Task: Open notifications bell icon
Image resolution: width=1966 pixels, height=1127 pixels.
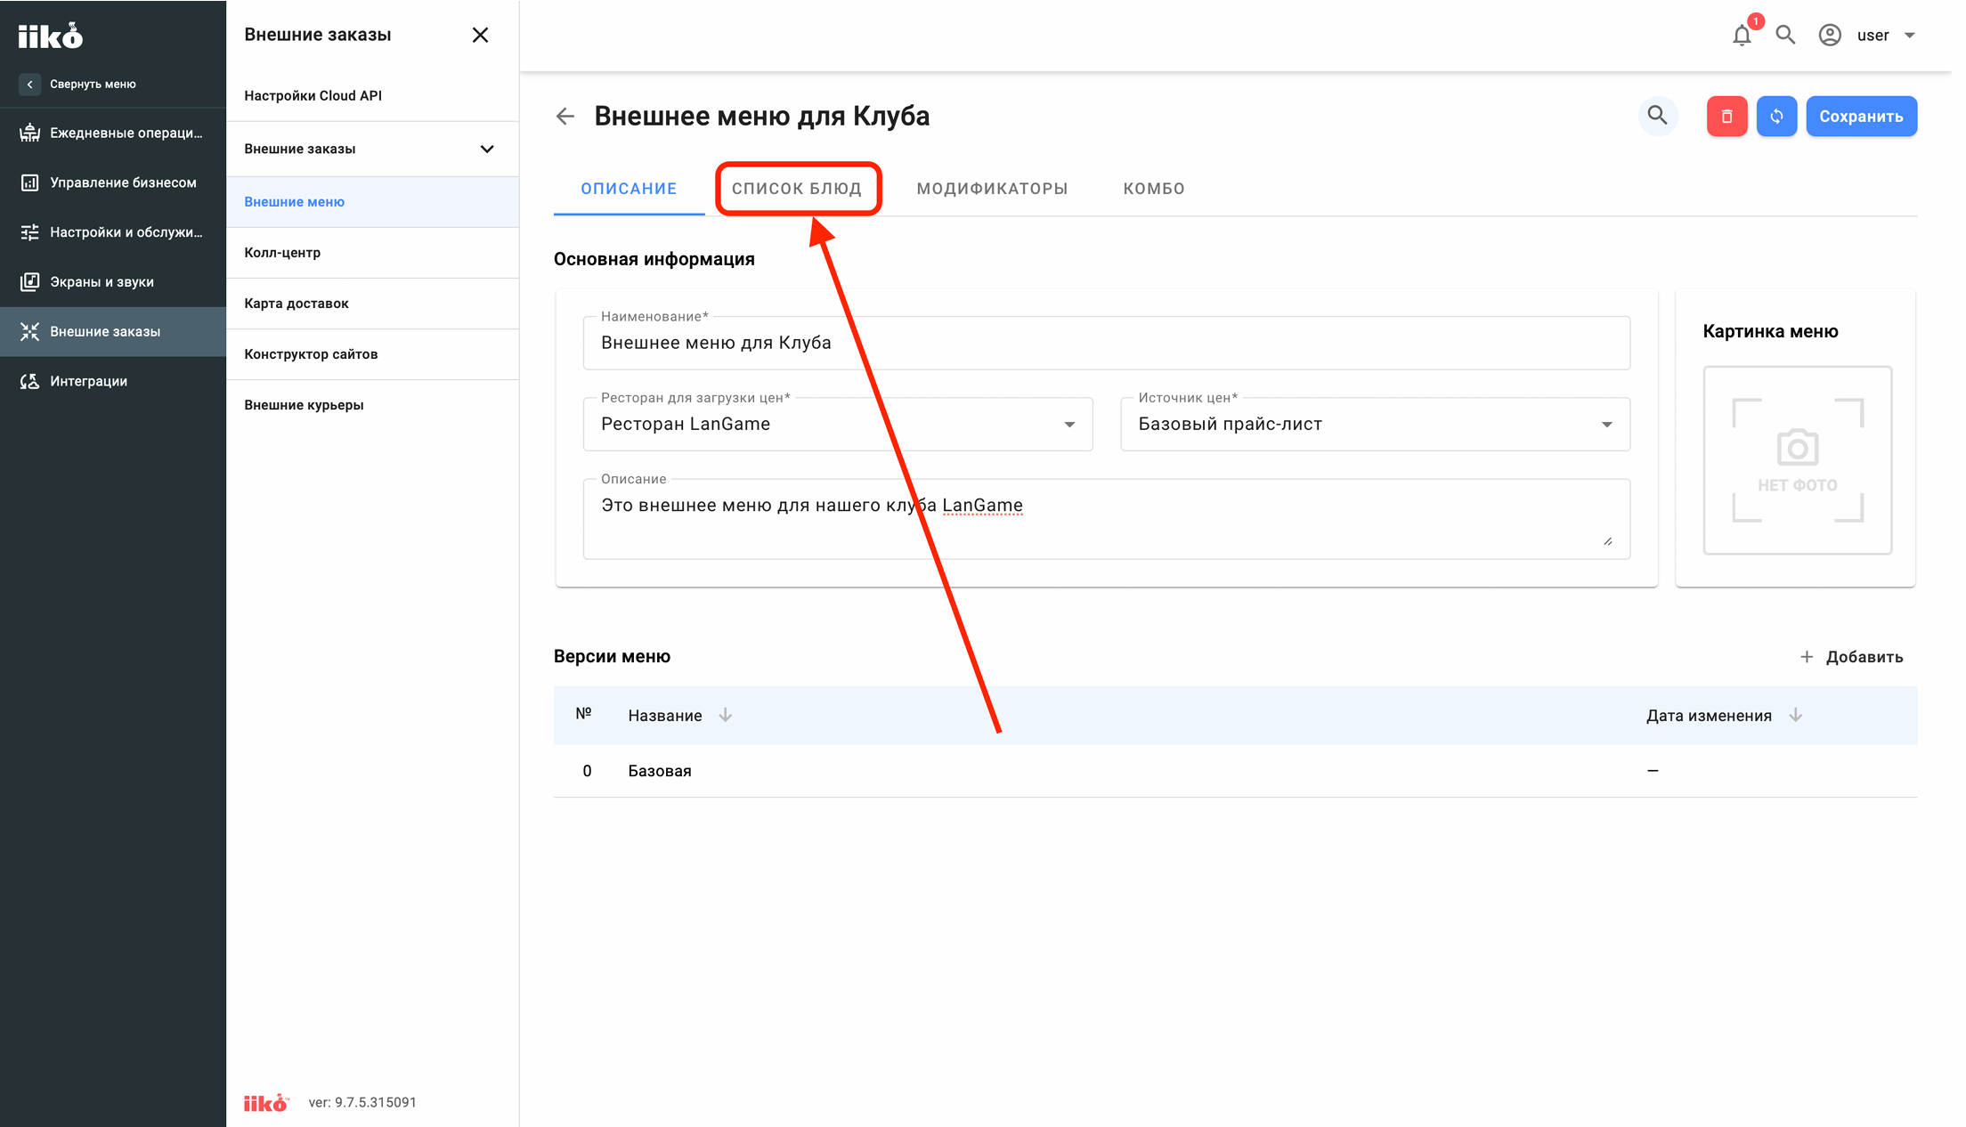Action: [x=1743, y=35]
